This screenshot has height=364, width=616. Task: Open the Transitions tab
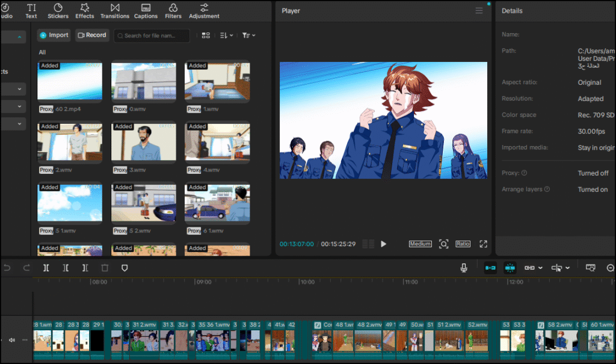coord(115,11)
